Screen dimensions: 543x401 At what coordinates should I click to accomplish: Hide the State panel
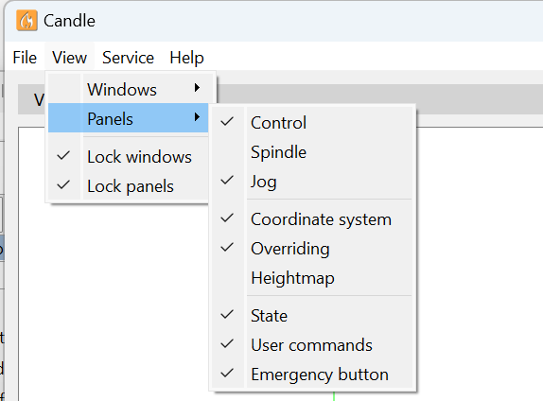tap(312, 316)
